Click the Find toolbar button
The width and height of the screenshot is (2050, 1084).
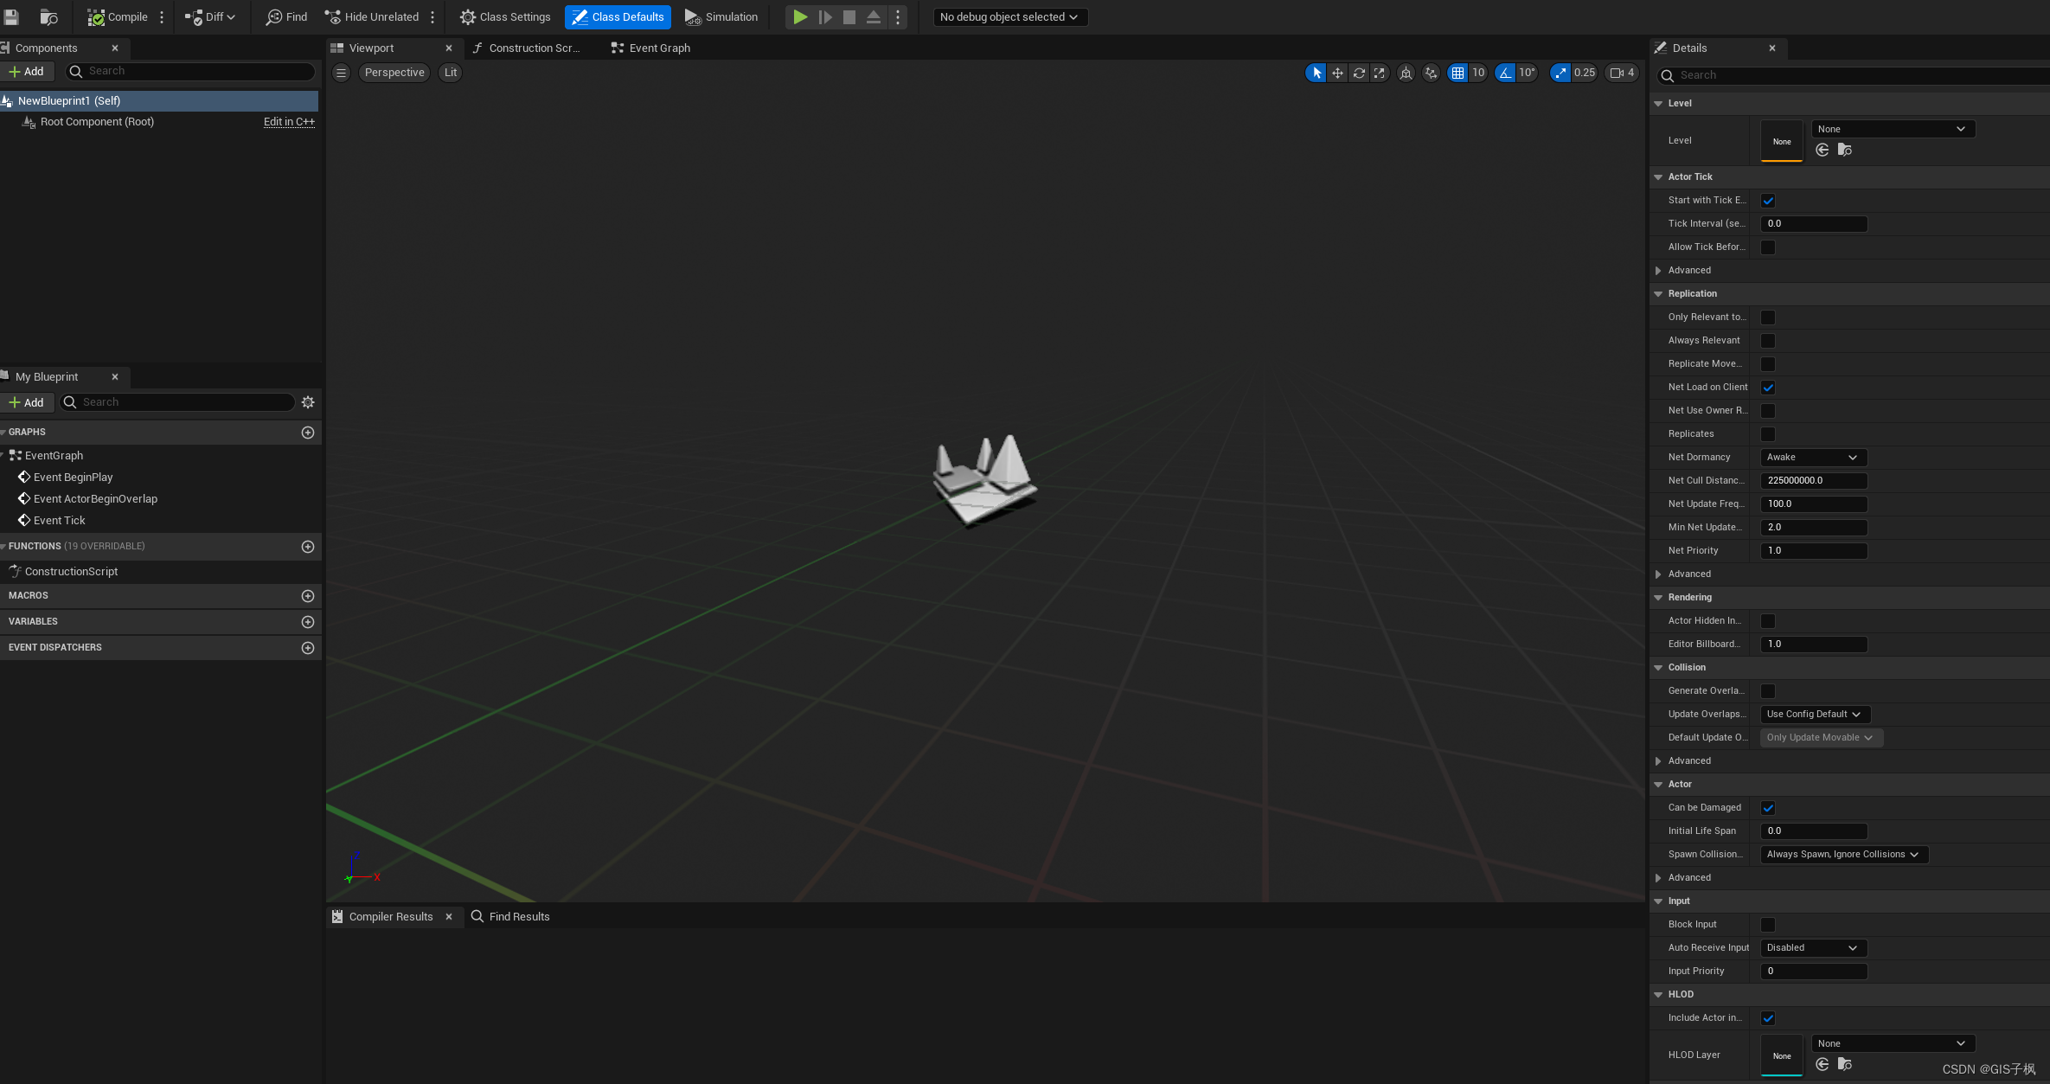(287, 16)
